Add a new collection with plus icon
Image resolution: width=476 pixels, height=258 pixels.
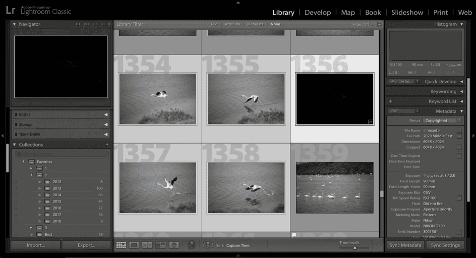pos(107,145)
